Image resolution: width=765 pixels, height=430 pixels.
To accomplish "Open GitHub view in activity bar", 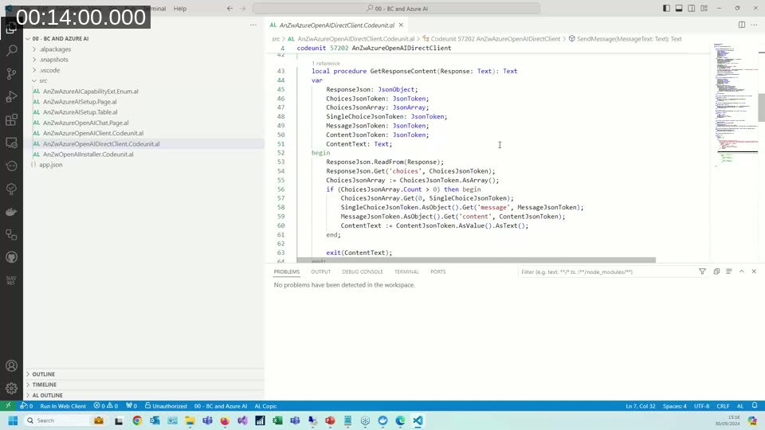I will 11,257.
